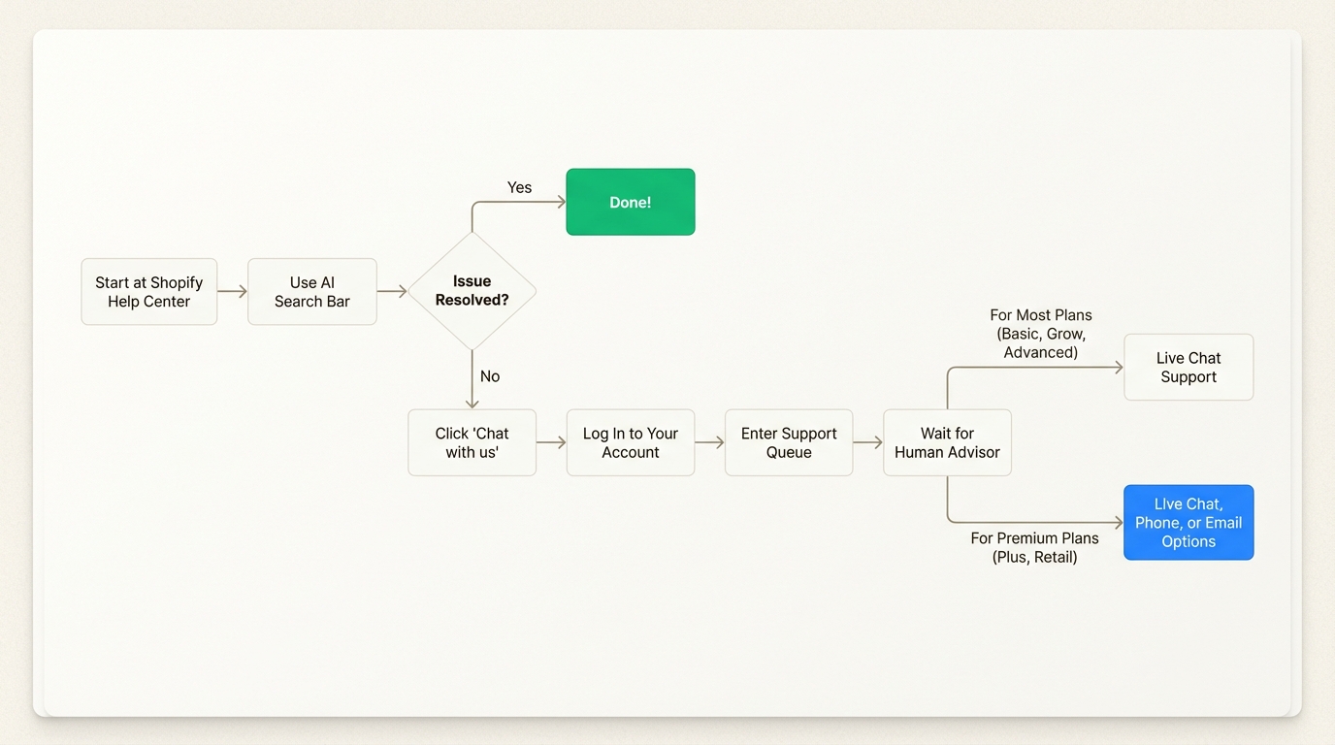Select the 'Enter Support Queue' node
The width and height of the screenshot is (1335, 745).
click(x=788, y=442)
